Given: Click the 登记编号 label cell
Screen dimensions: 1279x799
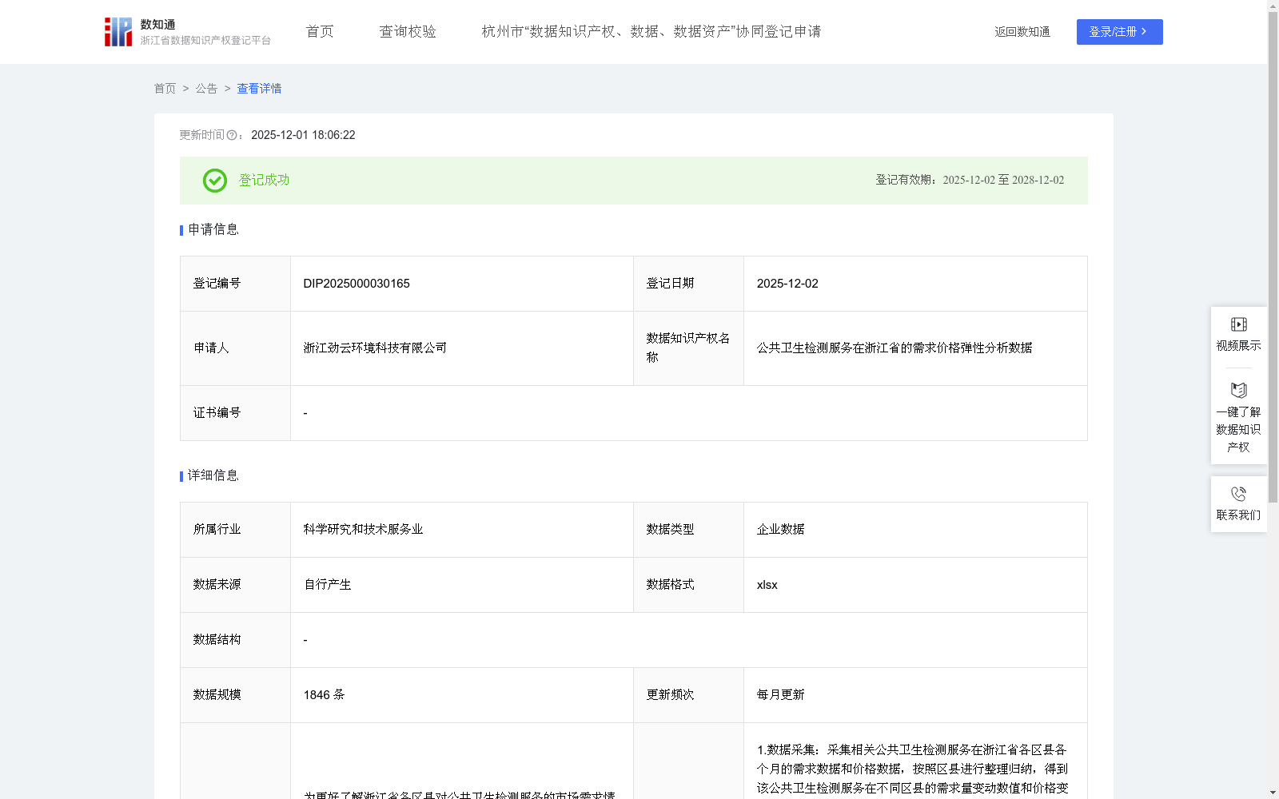Looking at the screenshot, I should pyautogui.click(x=235, y=284).
